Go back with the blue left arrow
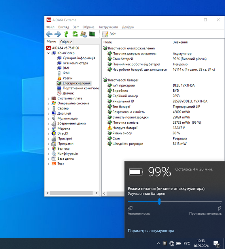The image size is (225, 249). [x=49, y=34]
